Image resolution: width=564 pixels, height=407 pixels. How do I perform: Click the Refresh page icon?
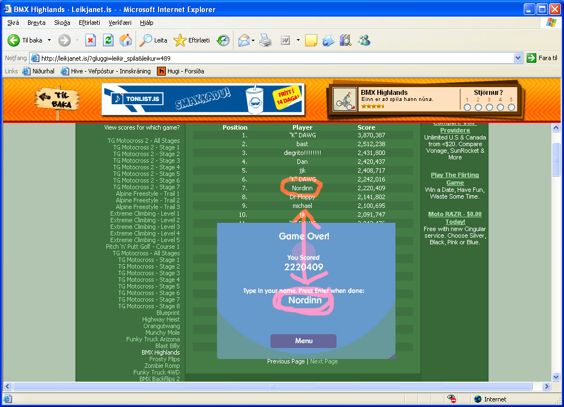coord(108,40)
